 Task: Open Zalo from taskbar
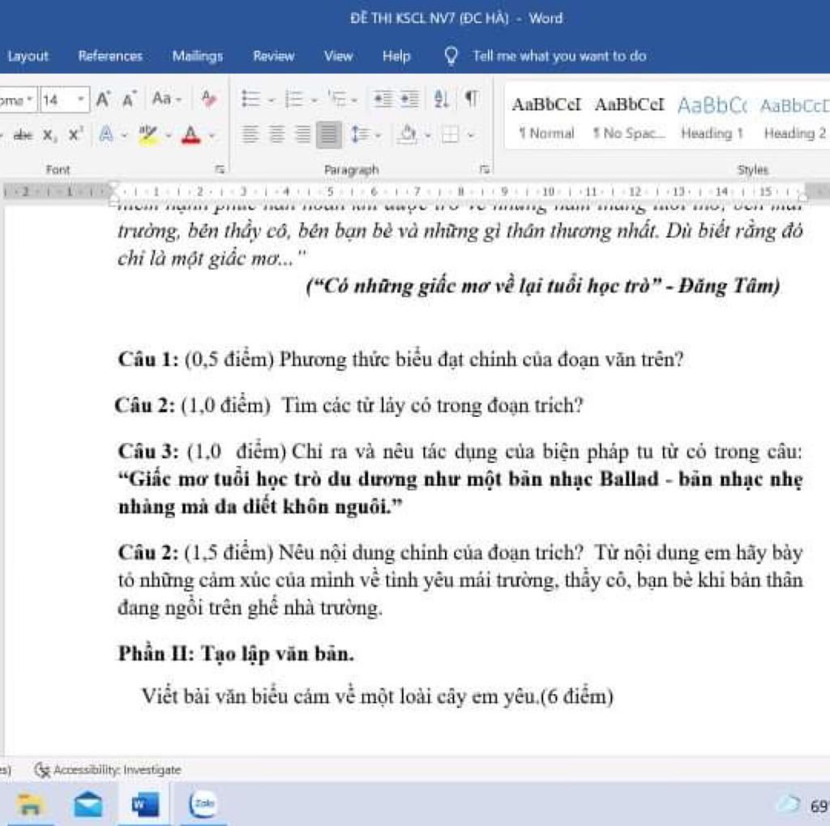(202, 804)
